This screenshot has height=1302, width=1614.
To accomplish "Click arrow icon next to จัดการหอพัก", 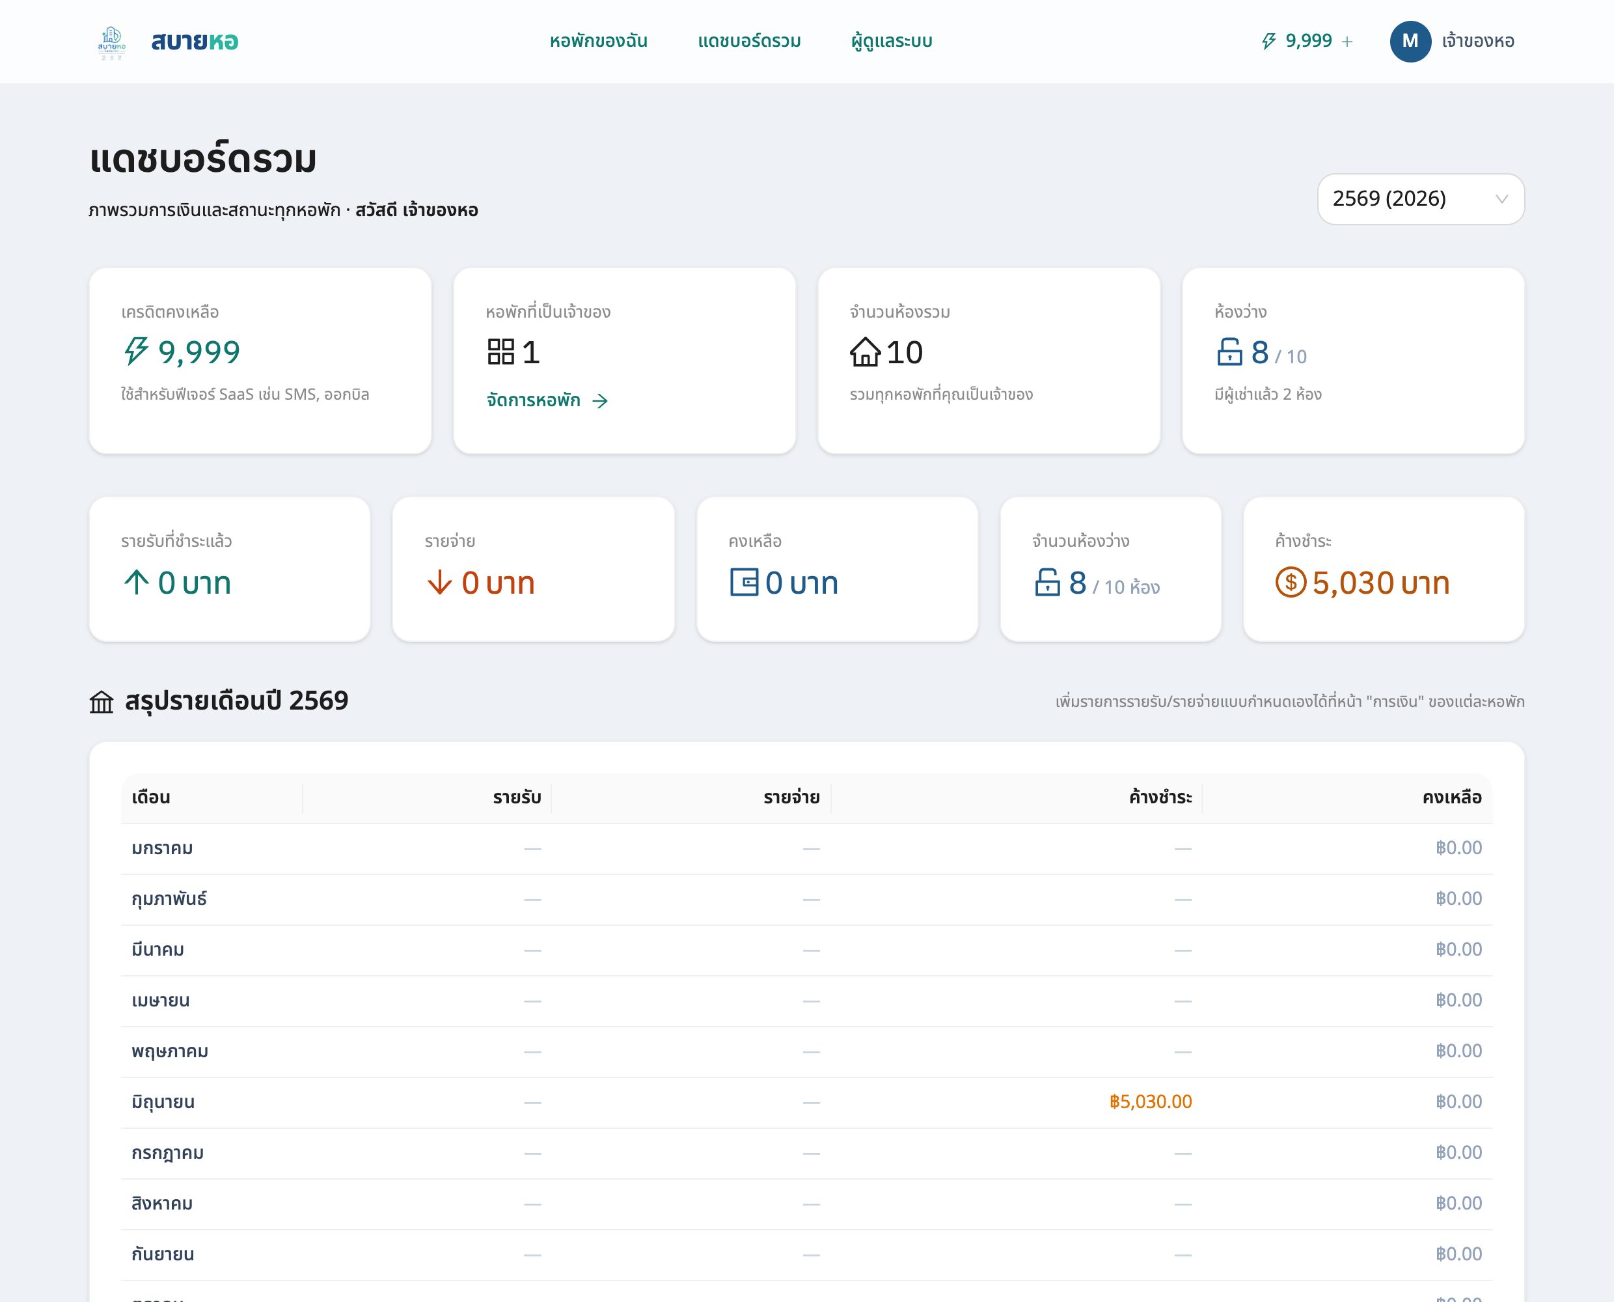I will point(600,401).
